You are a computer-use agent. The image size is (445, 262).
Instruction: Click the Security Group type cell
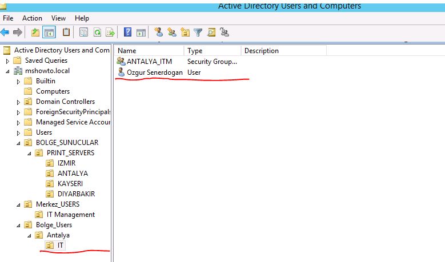pyautogui.click(x=212, y=62)
